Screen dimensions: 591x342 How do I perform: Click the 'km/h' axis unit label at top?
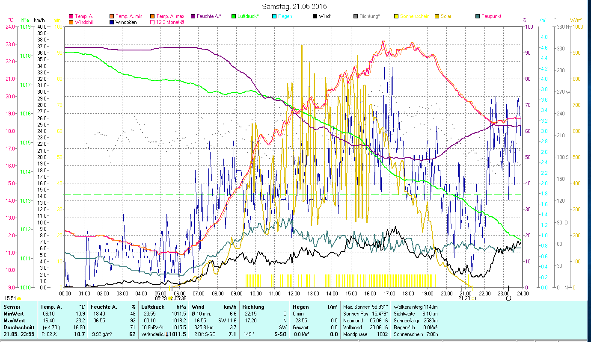coord(39,20)
